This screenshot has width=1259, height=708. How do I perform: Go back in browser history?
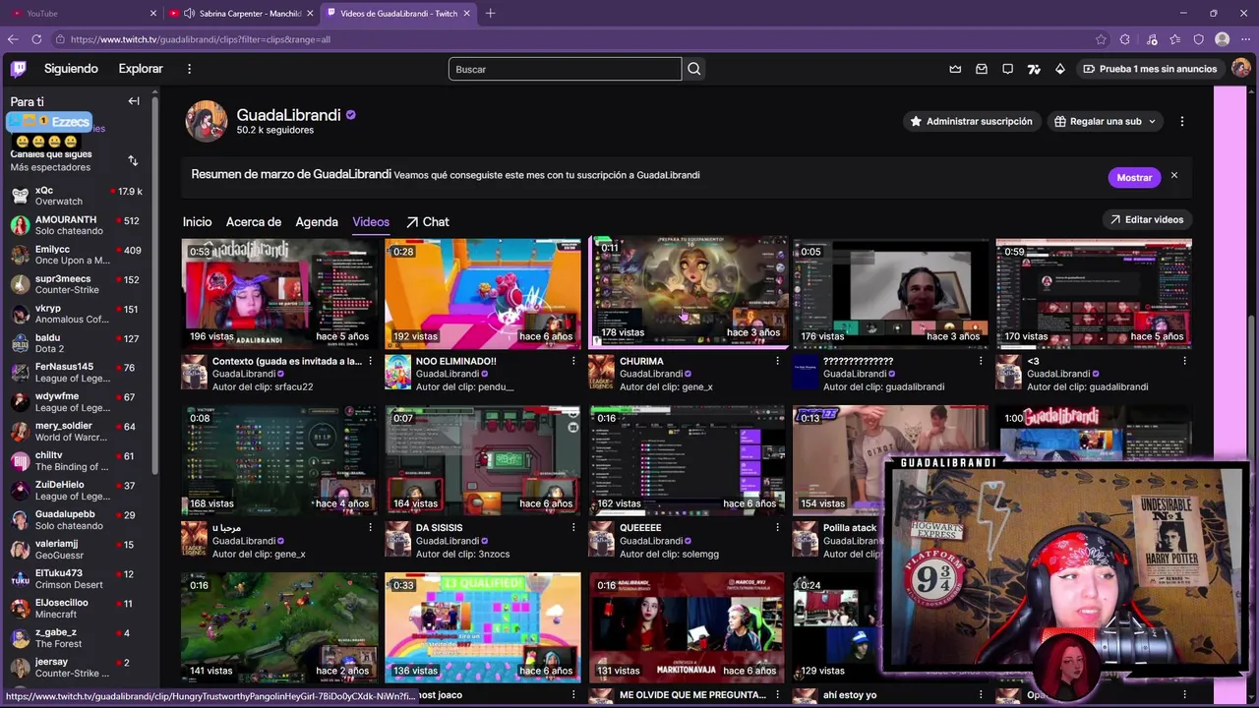coord(13,39)
